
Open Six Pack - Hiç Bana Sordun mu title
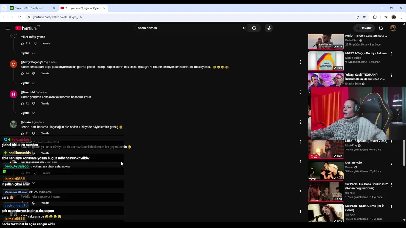click(x=366, y=187)
